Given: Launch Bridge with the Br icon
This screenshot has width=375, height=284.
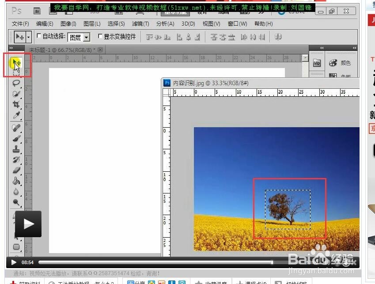Looking at the screenshot, I should pyautogui.click(x=37, y=11).
